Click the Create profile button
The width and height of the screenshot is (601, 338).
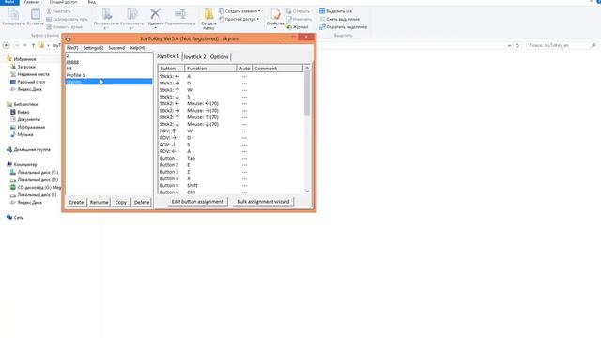76,202
